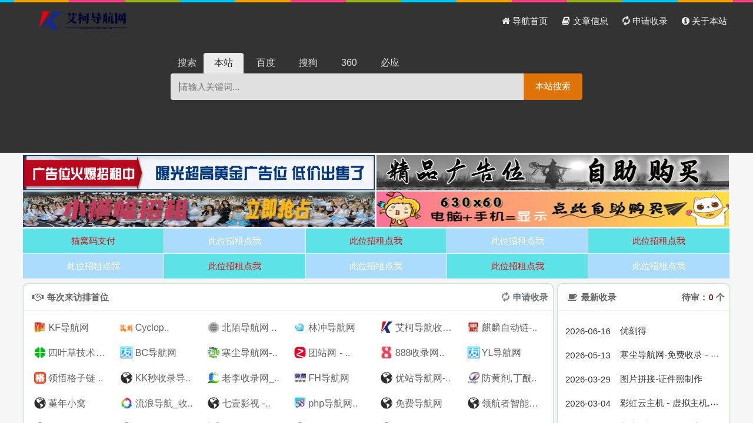Open the 麒麟自动链 site icon
753x423 pixels.
(x=474, y=327)
